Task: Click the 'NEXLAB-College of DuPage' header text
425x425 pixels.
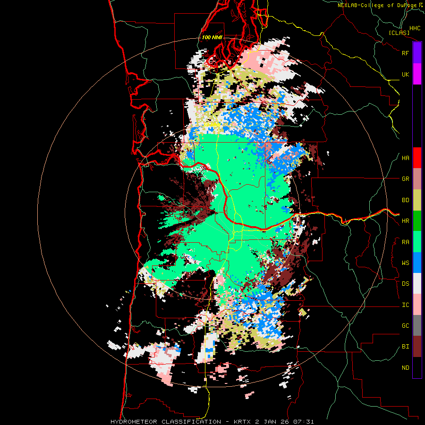Action: [377, 5]
